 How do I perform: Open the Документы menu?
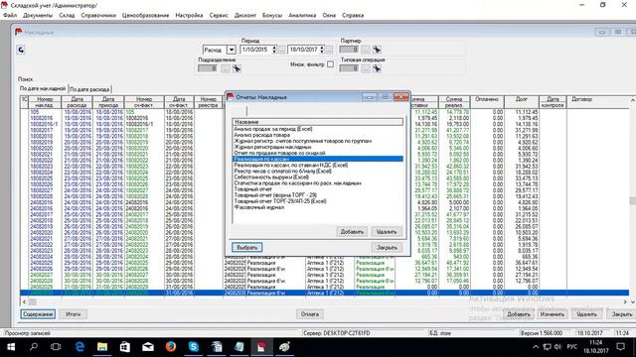click(x=38, y=15)
